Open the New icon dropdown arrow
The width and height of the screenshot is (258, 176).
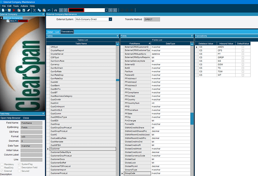(x=6, y=10)
